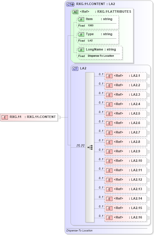Select the Item : string attribute label
The image size is (154, 235).
click(x=99, y=19)
